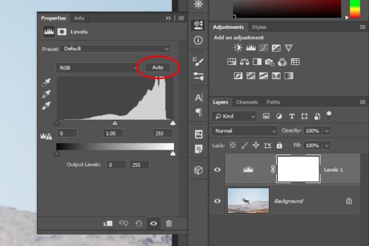Screen dimensions: 369x246
Task: Pick the black point eyedropper
Action: [46, 83]
